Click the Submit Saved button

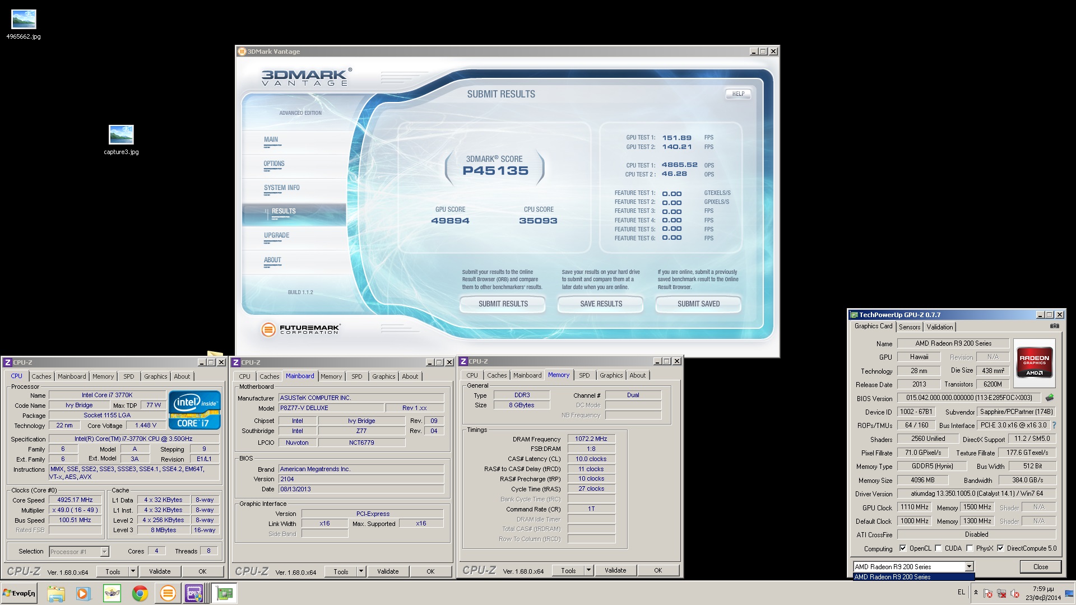click(x=698, y=304)
